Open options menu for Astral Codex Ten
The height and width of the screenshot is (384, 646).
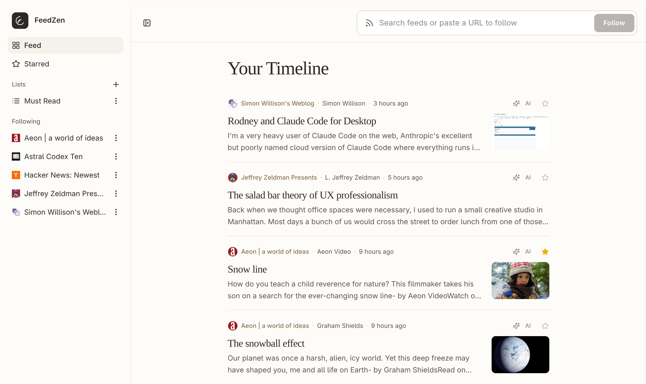pyautogui.click(x=116, y=156)
